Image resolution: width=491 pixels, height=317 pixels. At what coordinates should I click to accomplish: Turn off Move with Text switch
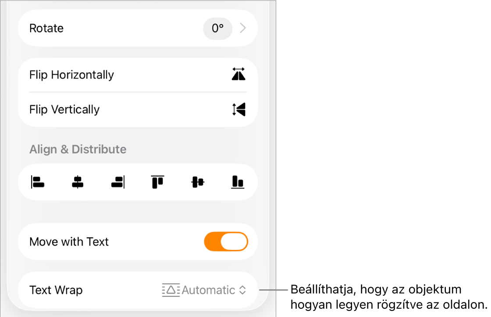226,242
